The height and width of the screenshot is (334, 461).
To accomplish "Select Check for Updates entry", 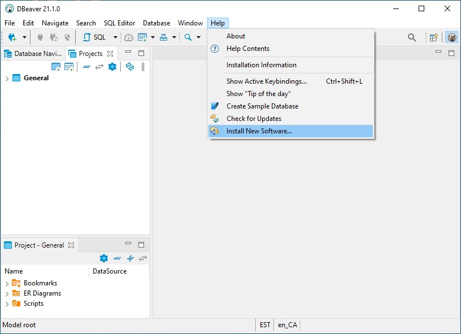I will pyautogui.click(x=291, y=119).
